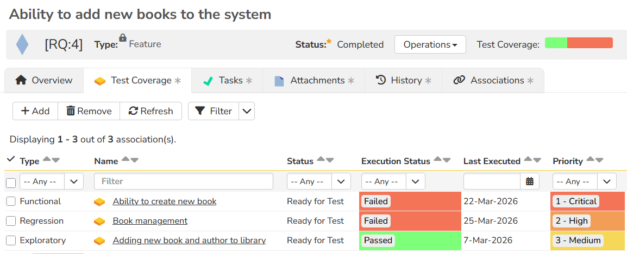Select the Regression row checkbox
Viewport: 627px width, 254px height.
[11, 222]
